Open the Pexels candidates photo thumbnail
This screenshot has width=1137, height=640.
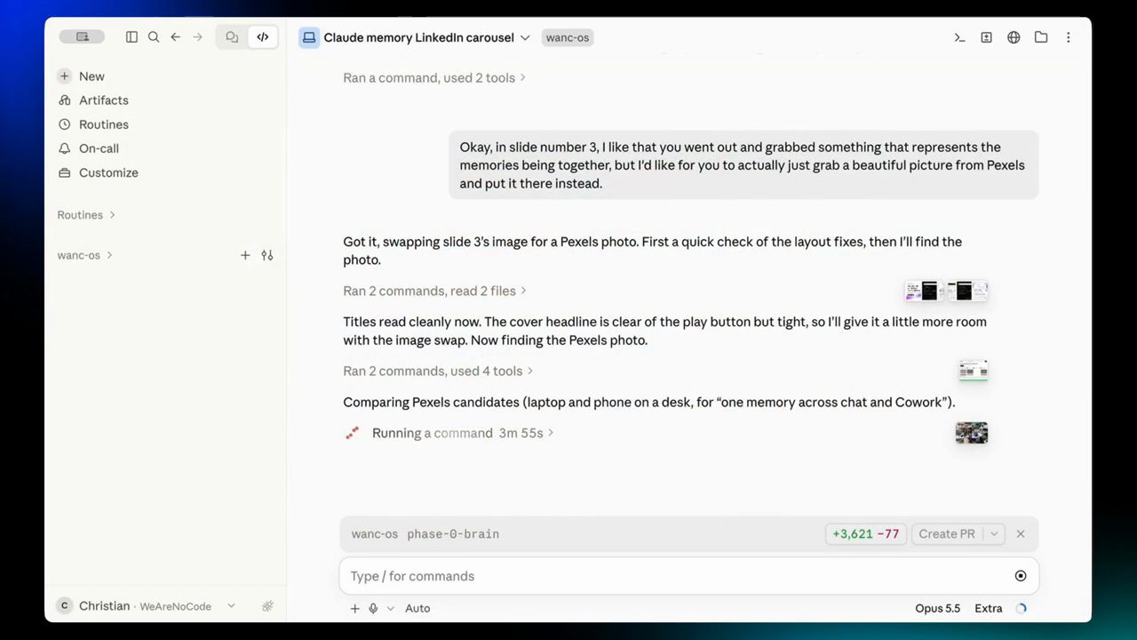click(972, 433)
